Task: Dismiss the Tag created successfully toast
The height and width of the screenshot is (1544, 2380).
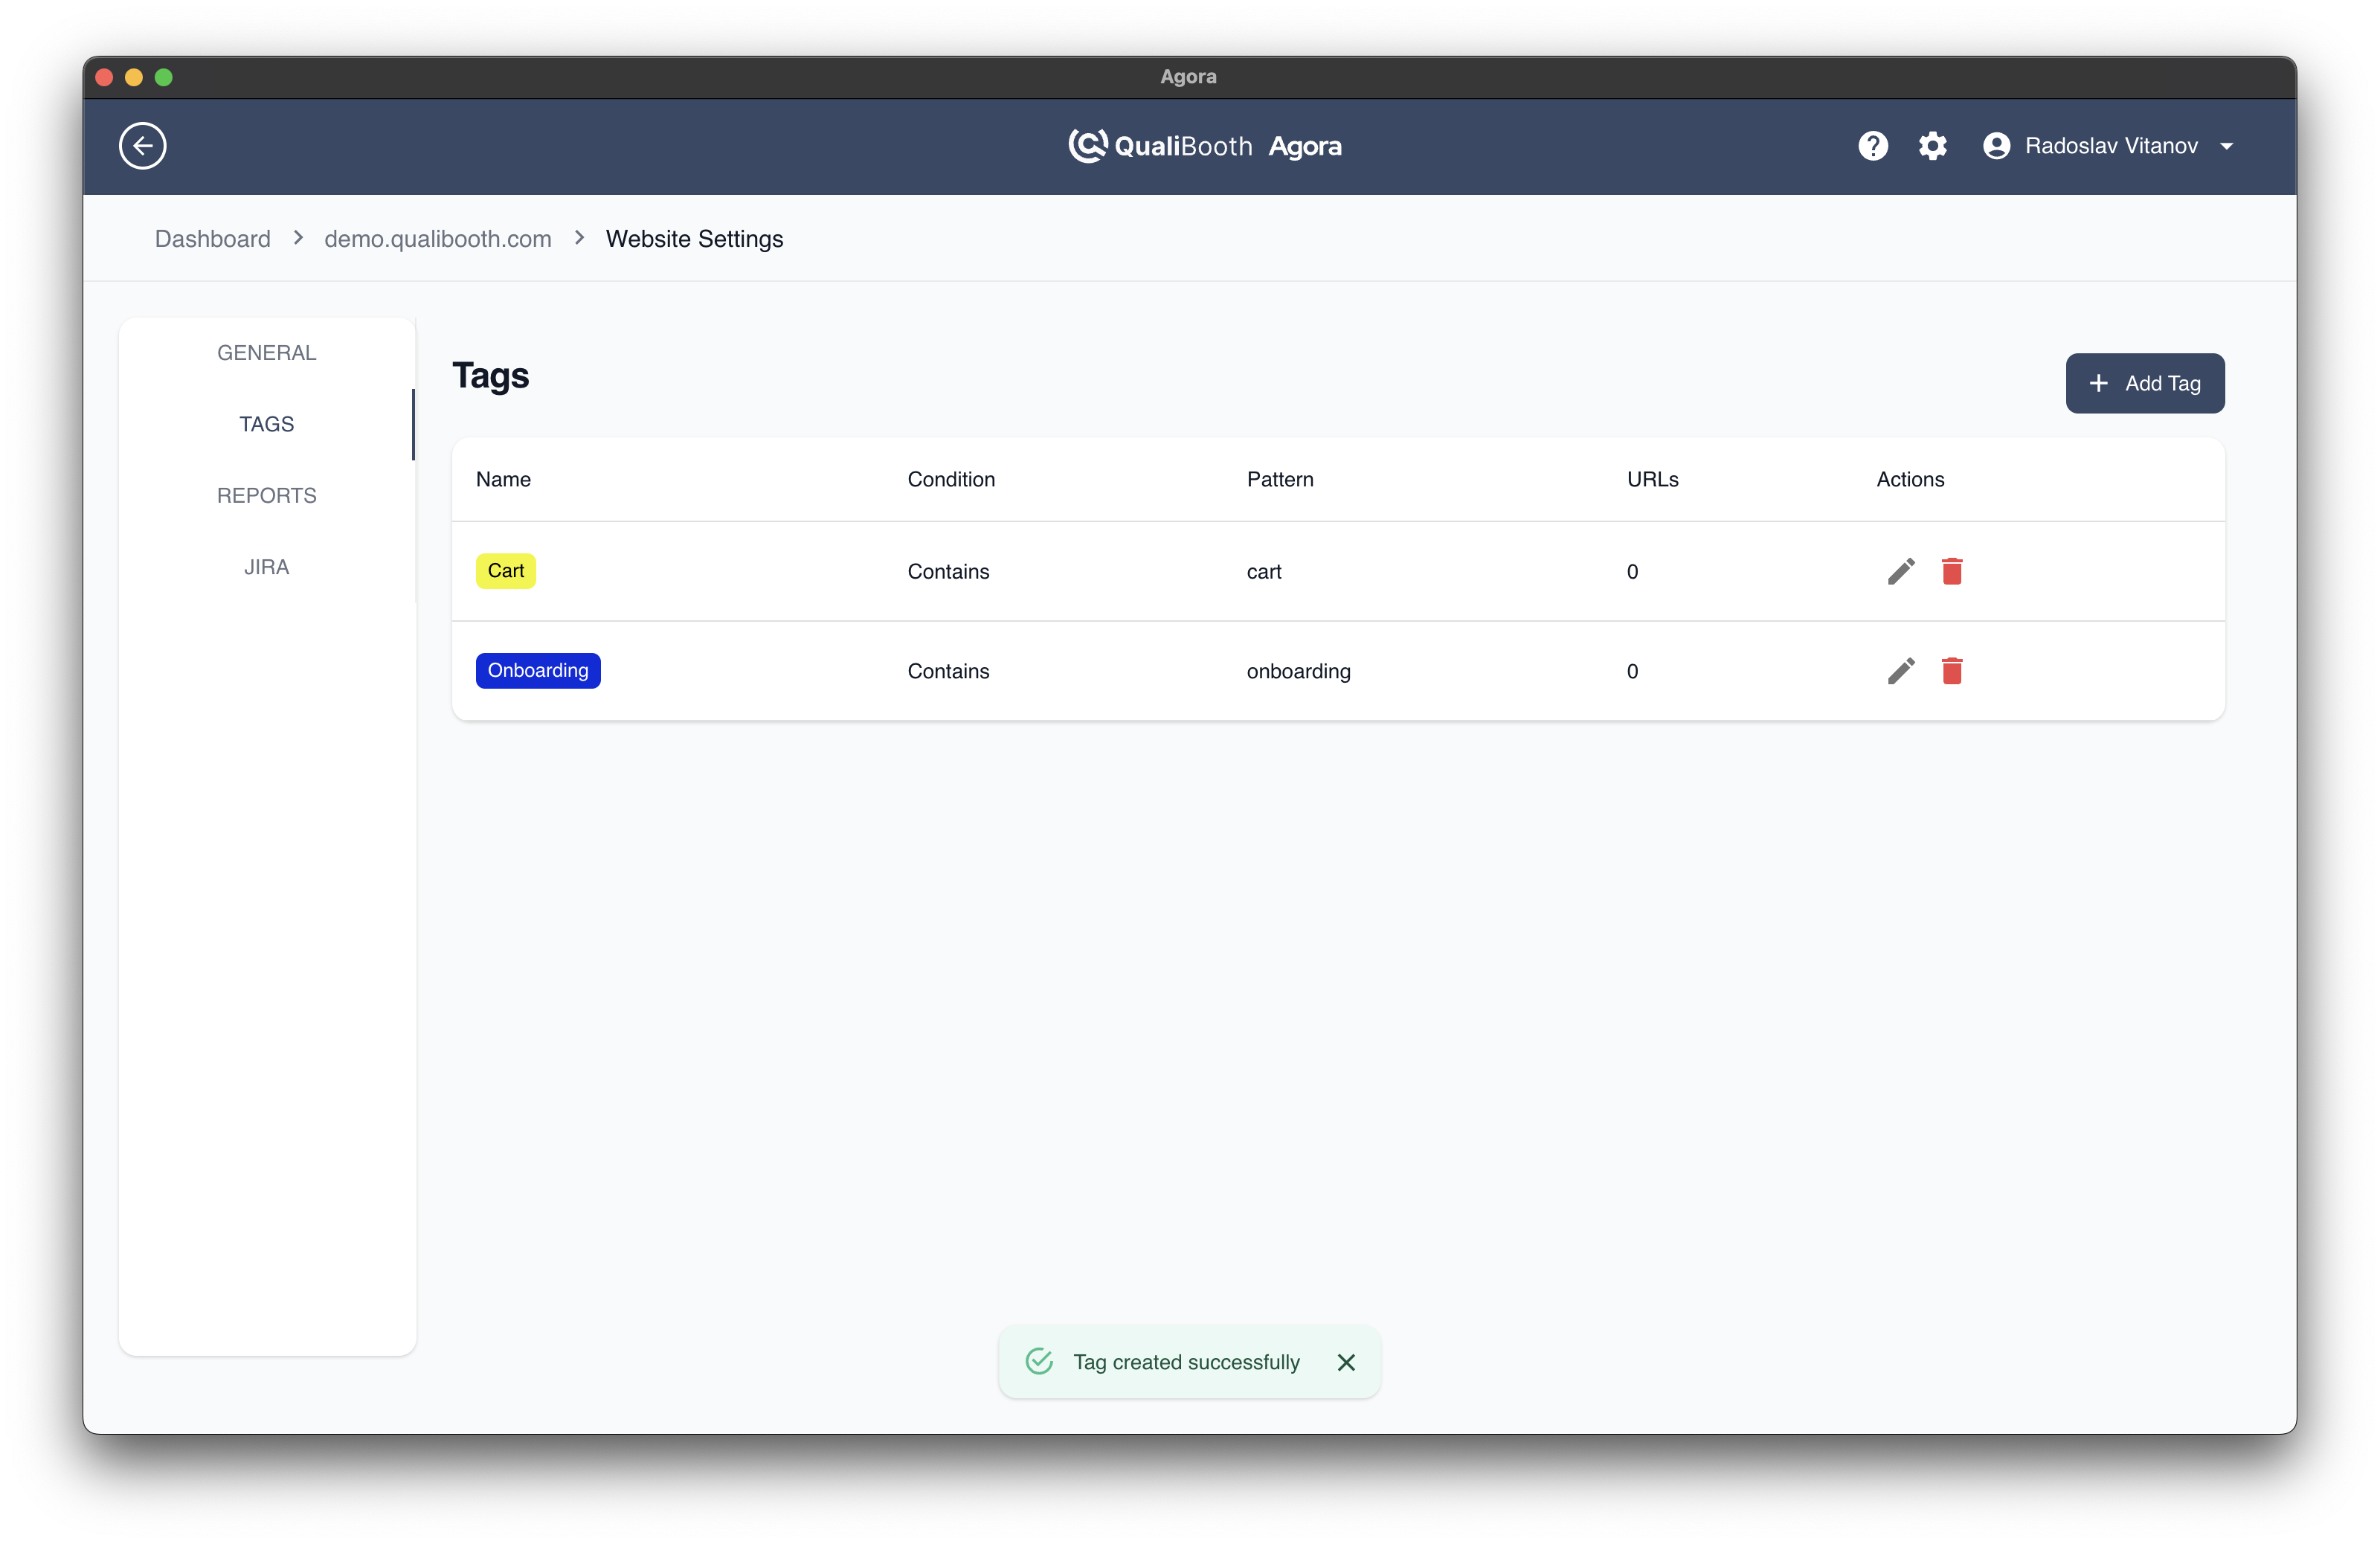Action: click(1346, 1362)
